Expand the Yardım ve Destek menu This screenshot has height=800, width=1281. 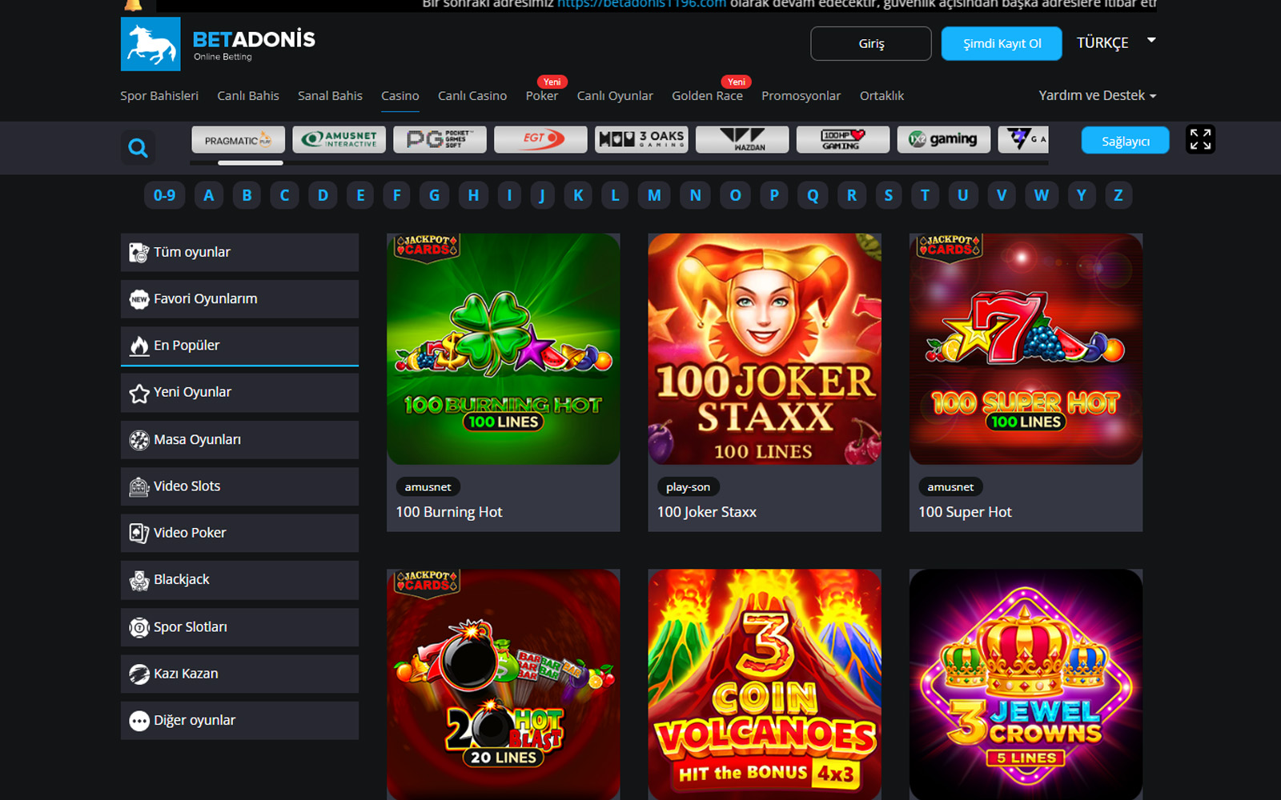(1097, 95)
